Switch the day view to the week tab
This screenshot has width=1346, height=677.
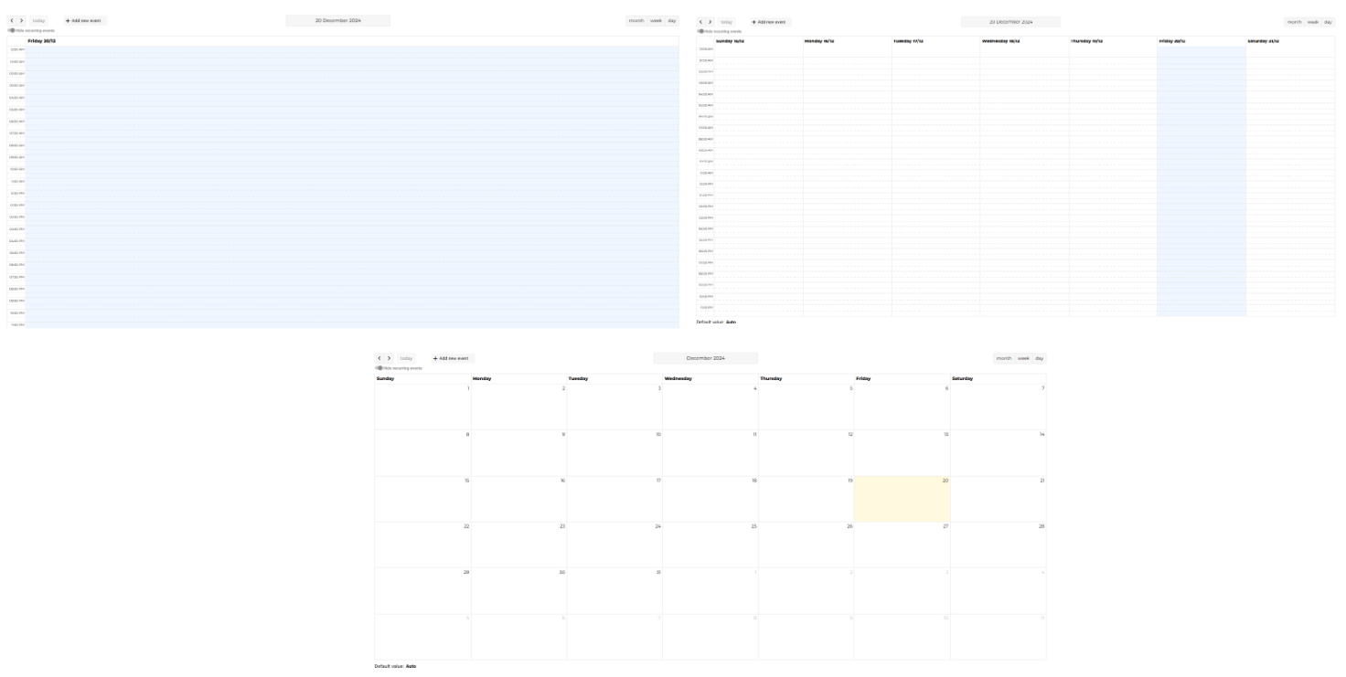(656, 19)
